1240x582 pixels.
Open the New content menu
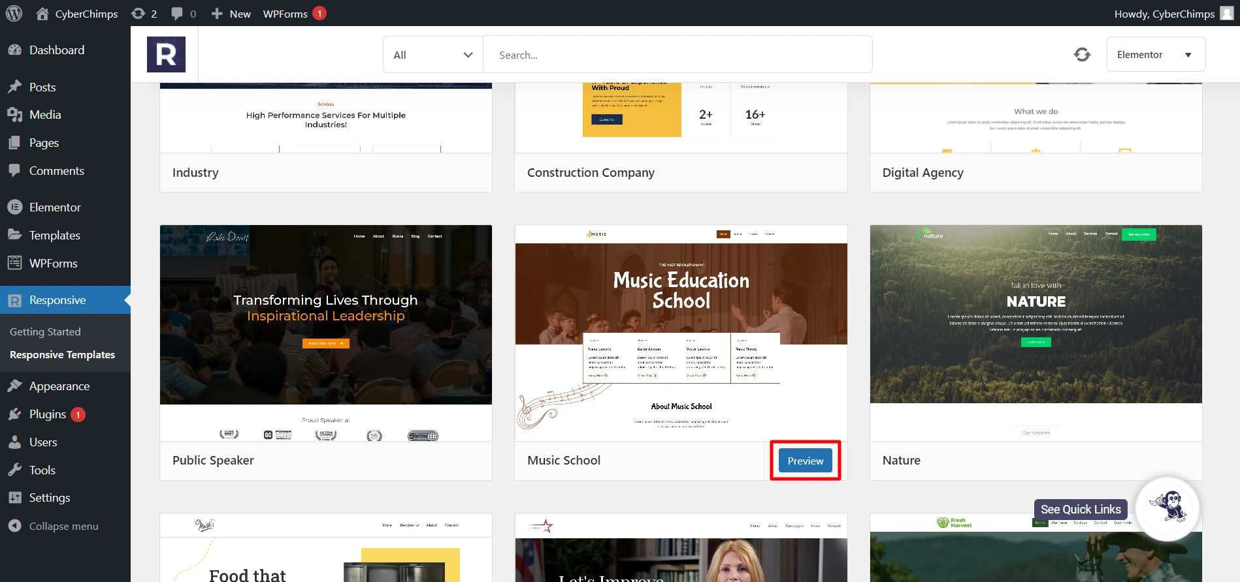pyautogui.click(x=231, y=14)
